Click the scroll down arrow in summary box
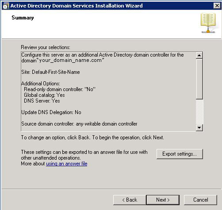 (199, 127)
